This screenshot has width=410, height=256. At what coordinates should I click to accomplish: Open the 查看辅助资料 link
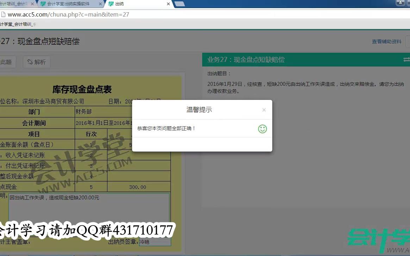click(x=386, y=41)
